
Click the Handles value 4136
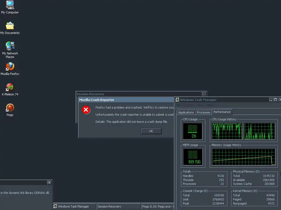(221, 176)
